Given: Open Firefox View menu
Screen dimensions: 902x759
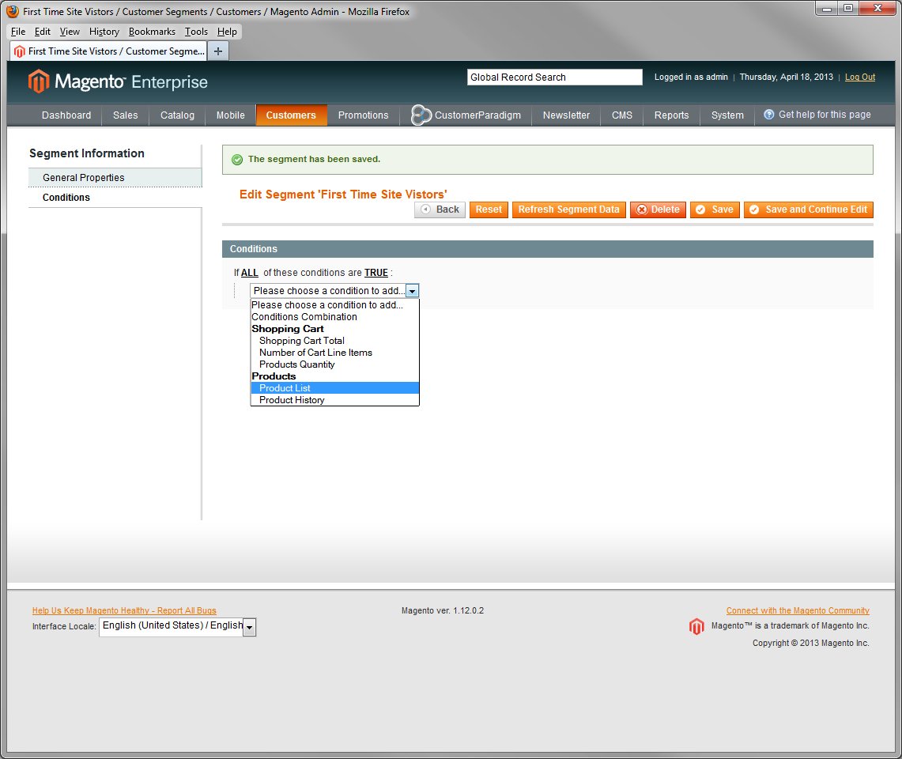Looking at the screenshot, I should click(70, 32).
